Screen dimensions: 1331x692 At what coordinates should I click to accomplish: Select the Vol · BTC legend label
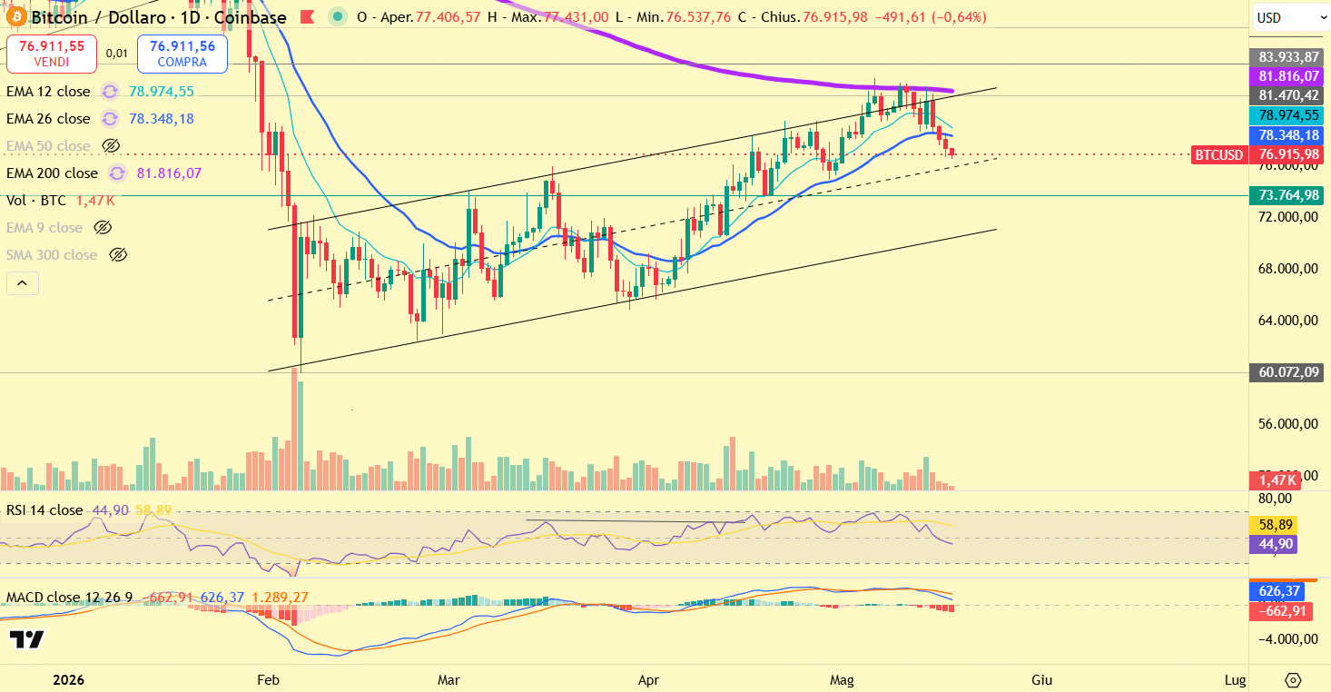click(36, 201)
